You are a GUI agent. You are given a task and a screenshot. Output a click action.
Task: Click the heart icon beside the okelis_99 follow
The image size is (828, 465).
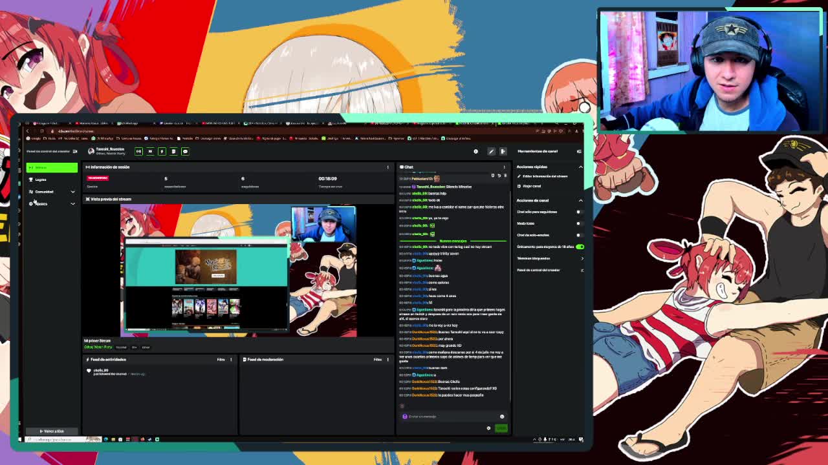coord(89,371)
